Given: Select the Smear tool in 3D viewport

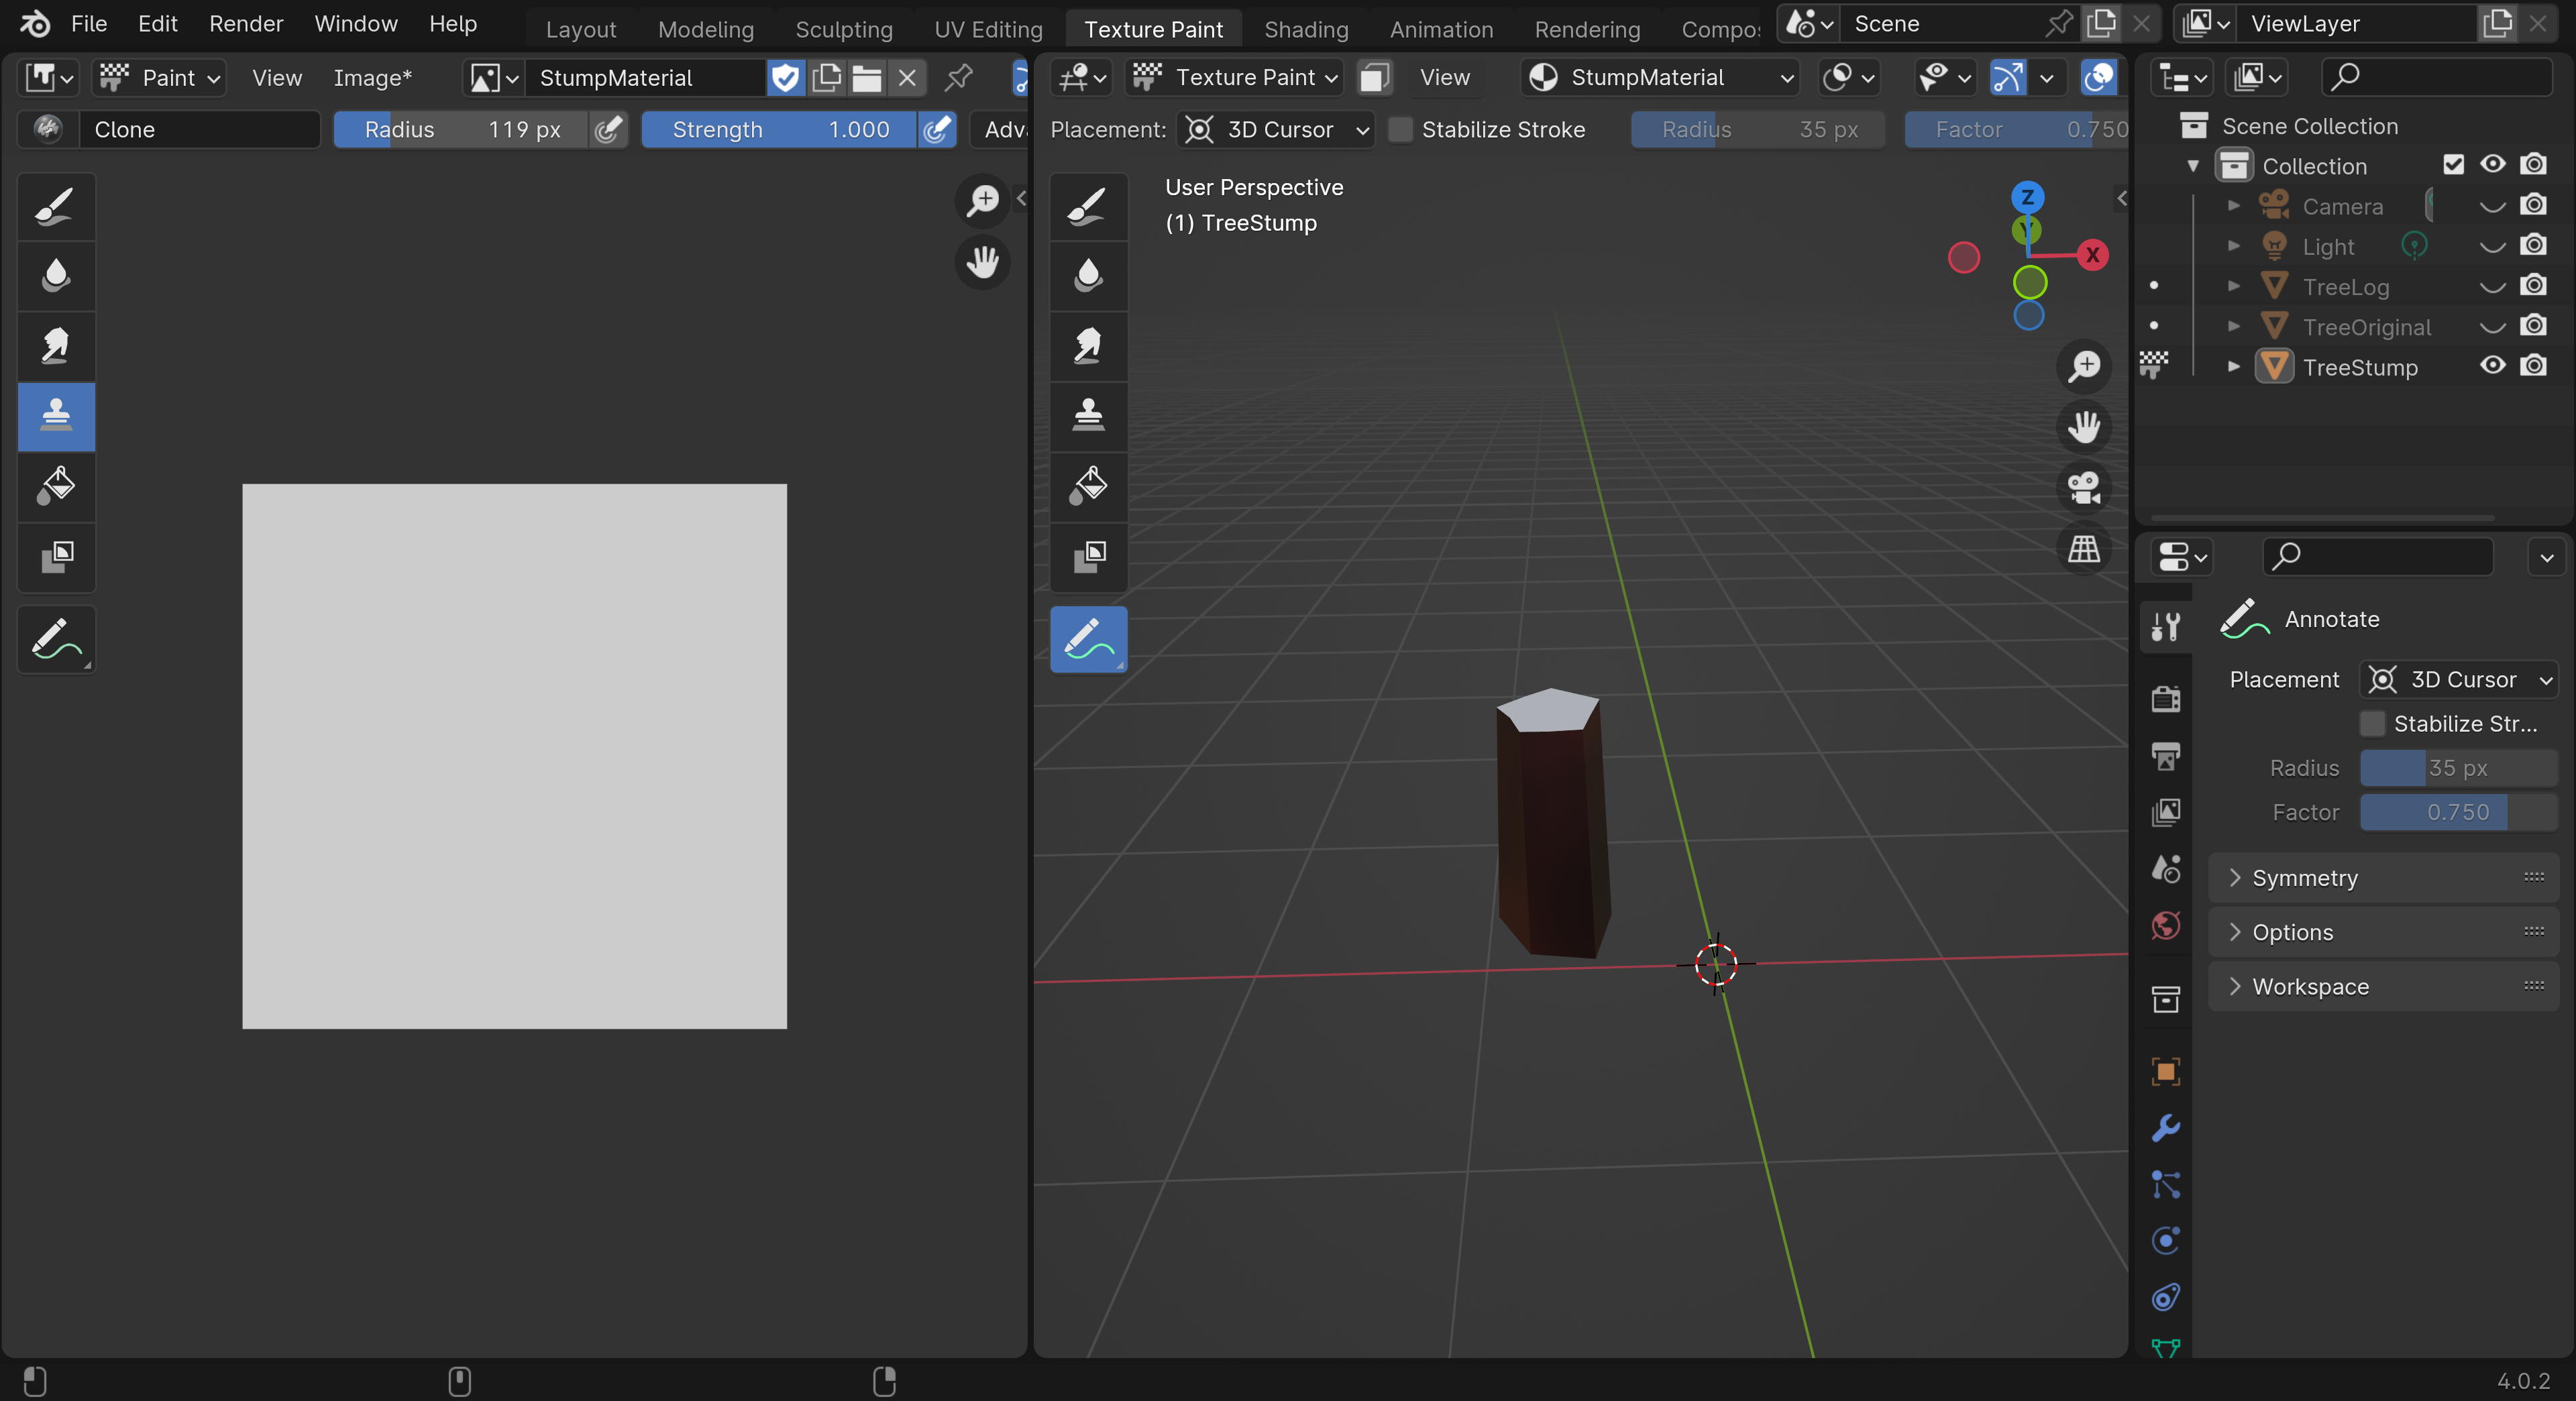Looking at the screenshot, I should pos(1088,345).
